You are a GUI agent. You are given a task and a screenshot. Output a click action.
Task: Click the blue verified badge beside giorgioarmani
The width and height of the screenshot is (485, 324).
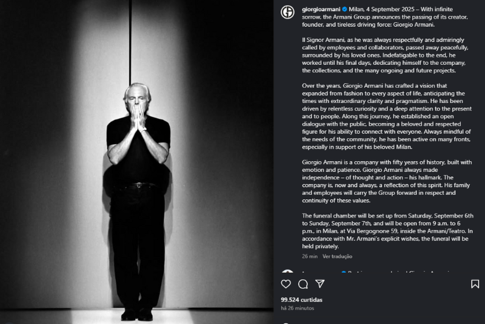click(x=344, y=9)
